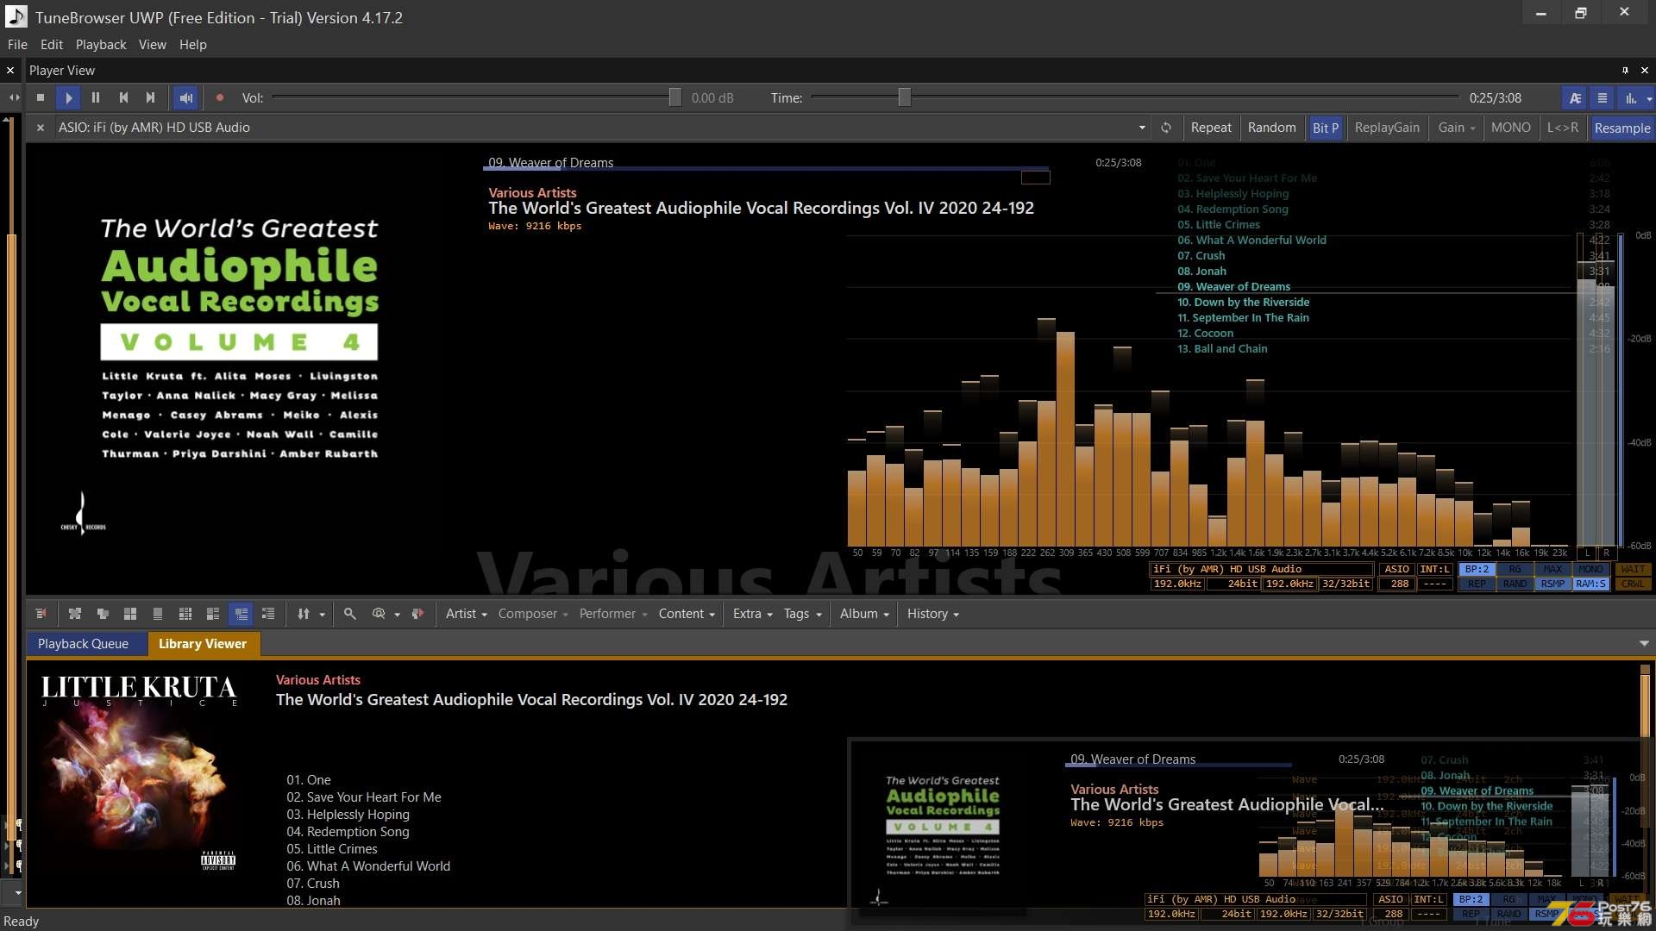This screenshot has width=1656, height=931.
Task: Select the Library Viewer tab
Action: [x=203, y=644]
